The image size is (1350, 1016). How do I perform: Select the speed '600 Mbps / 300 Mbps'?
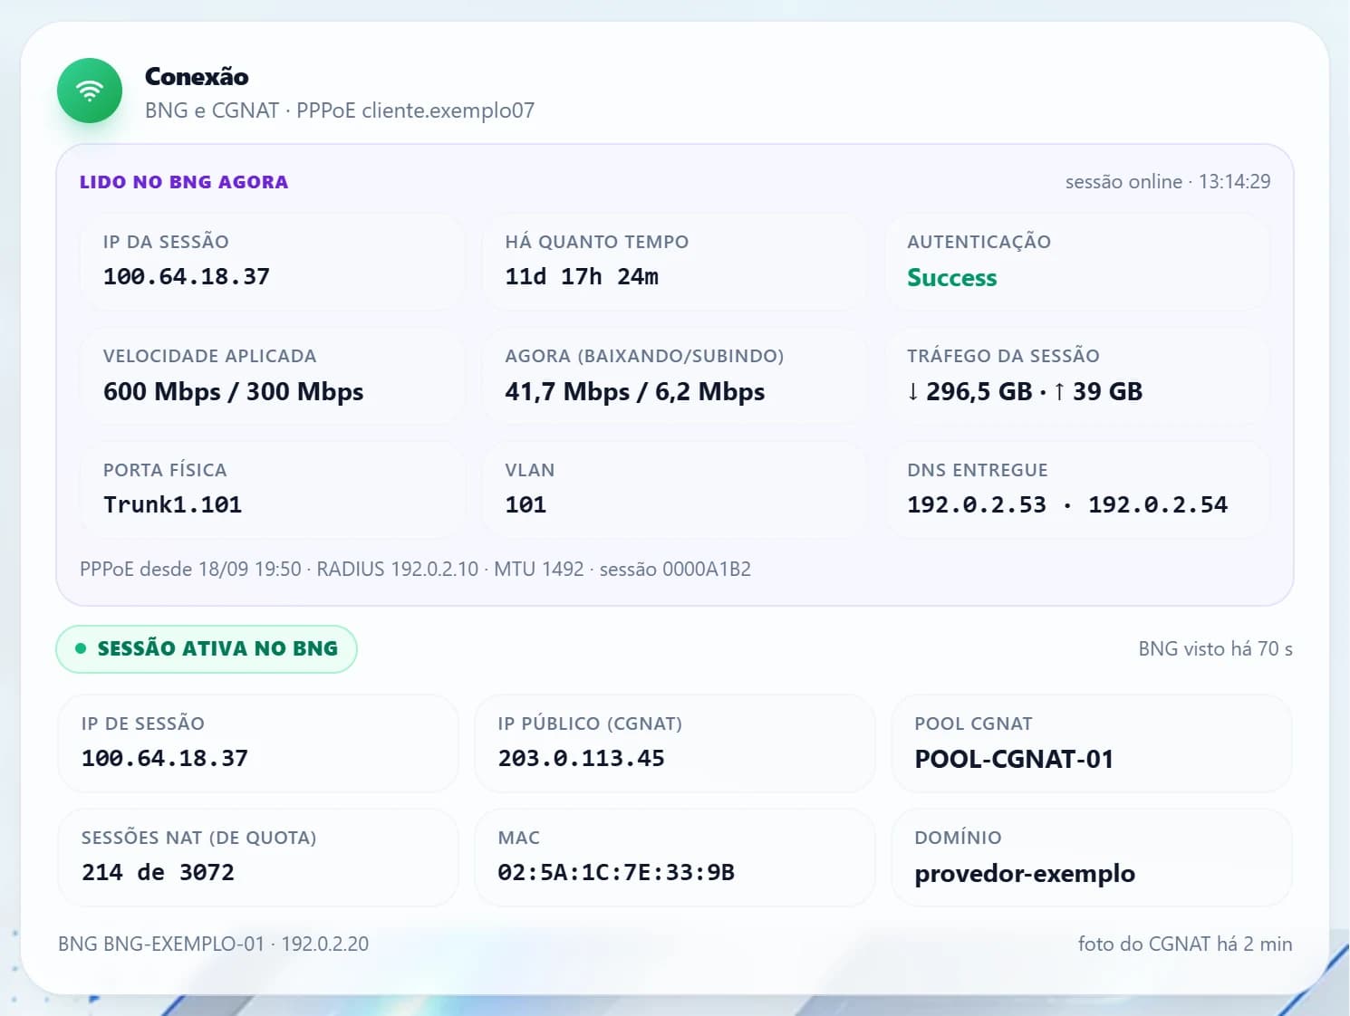(x=234, y=392)
